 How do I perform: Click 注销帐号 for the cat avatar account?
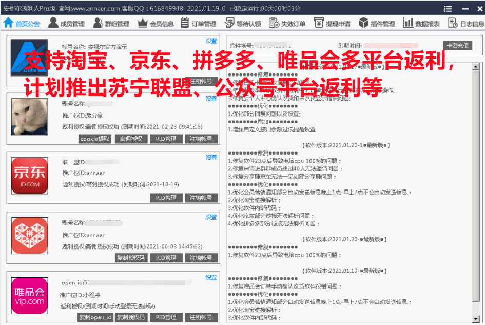pyautogui.click(x=201, y=139)
